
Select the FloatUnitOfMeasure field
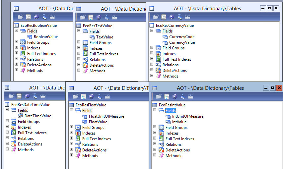(106, 116)
